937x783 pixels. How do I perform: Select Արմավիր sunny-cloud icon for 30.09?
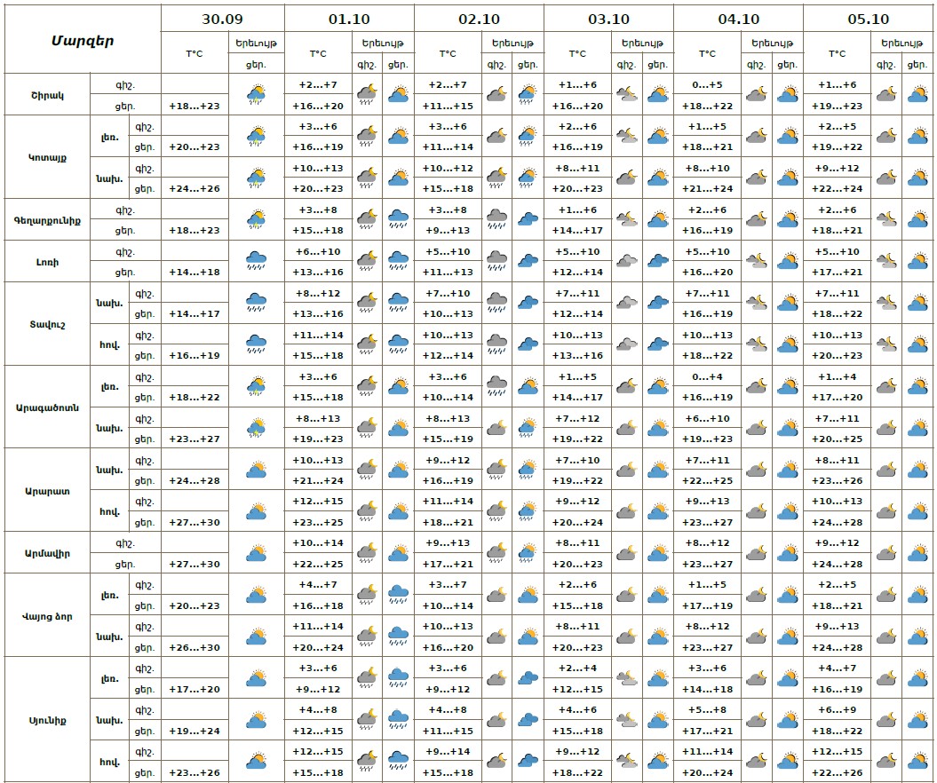tap(257, 553)
